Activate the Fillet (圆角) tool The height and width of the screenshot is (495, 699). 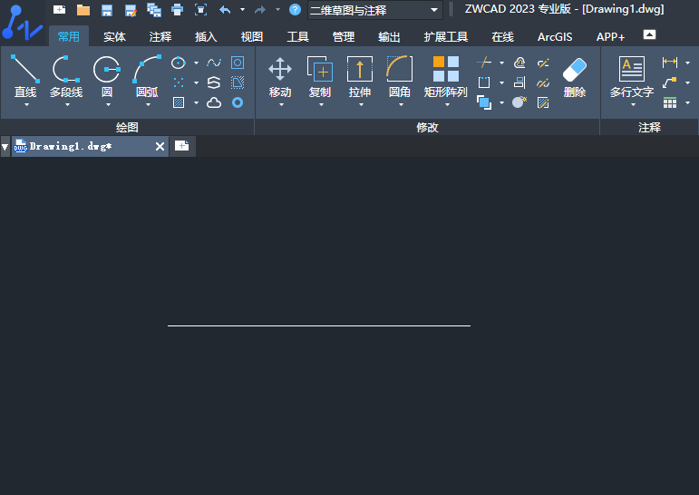[400, 76]
